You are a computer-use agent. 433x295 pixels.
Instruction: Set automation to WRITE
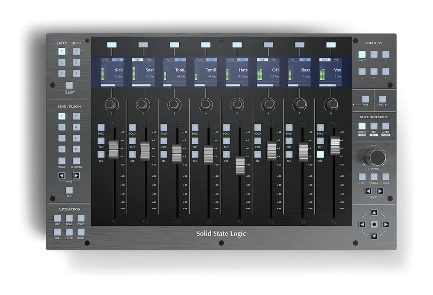[x=81, y=218]
